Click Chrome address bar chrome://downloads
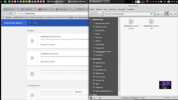 point(51,14)
